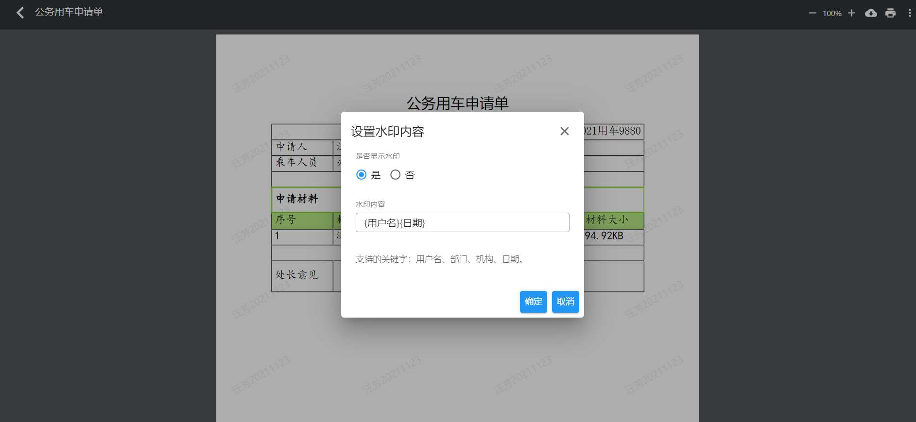Click the 100% zoom level text

click(832, 14)
